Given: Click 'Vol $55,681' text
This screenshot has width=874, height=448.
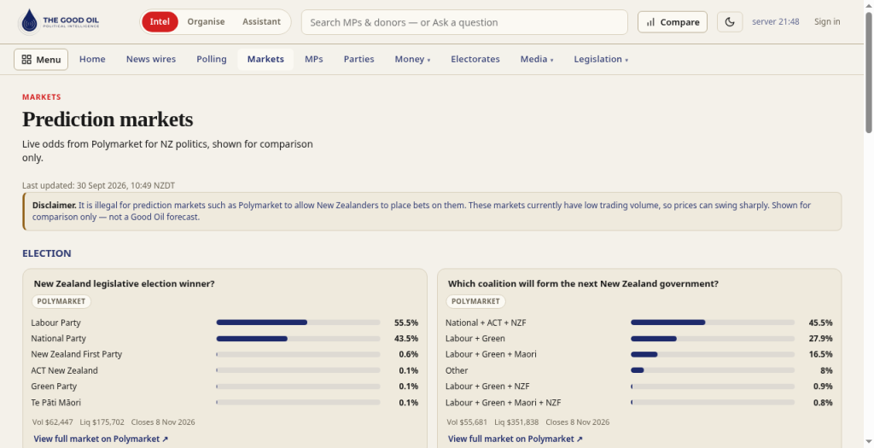Looking at the screenshot, I should (x=467, y=422).
